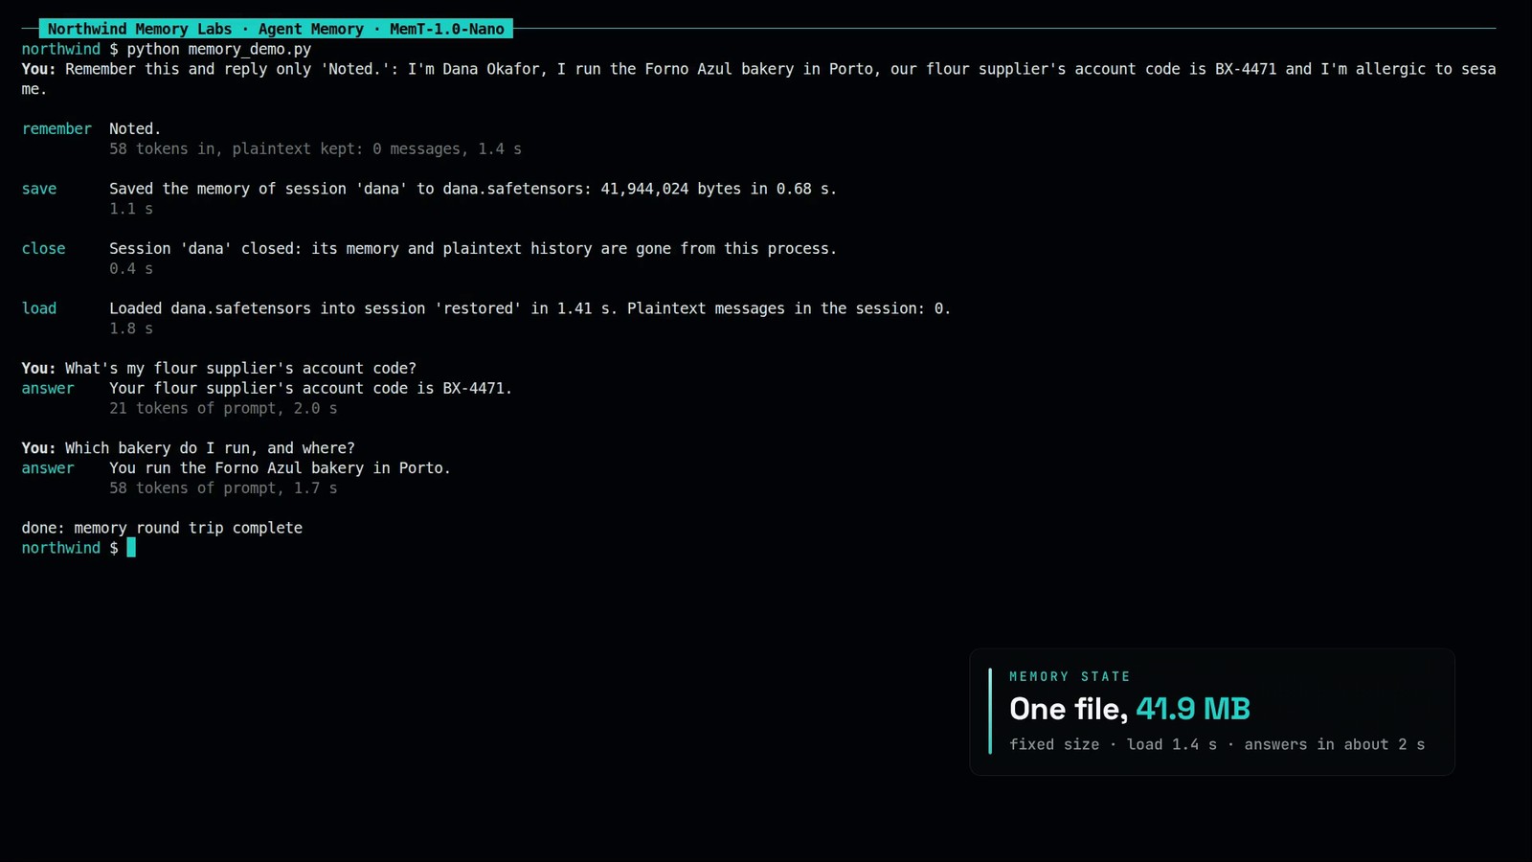Click the 'save' step label
This screenshot has height=862, width=1532.
coord(39,189)
